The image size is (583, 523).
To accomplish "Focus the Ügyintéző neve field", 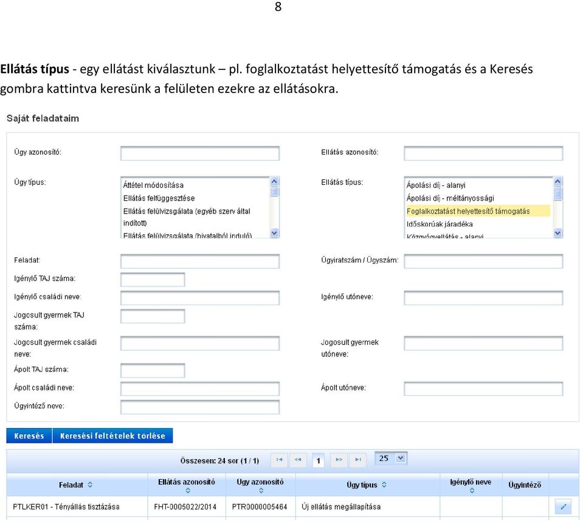I will [200, 407].
